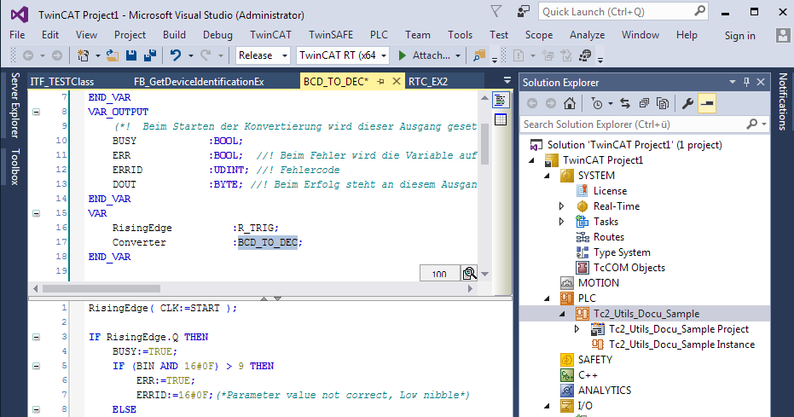Open the Release configuration dropdown
794x417 pixels.
(x=263, y=55)
